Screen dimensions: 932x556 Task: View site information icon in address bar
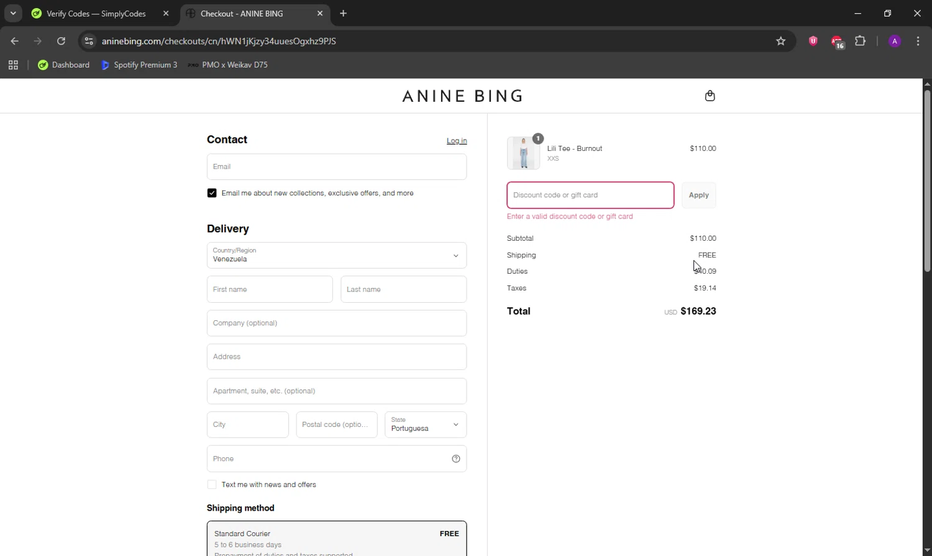click(89, 41)
